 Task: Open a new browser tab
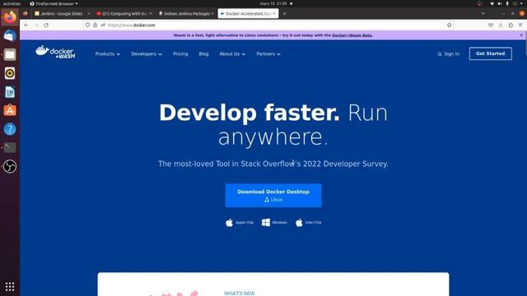[x=284, y=14]
